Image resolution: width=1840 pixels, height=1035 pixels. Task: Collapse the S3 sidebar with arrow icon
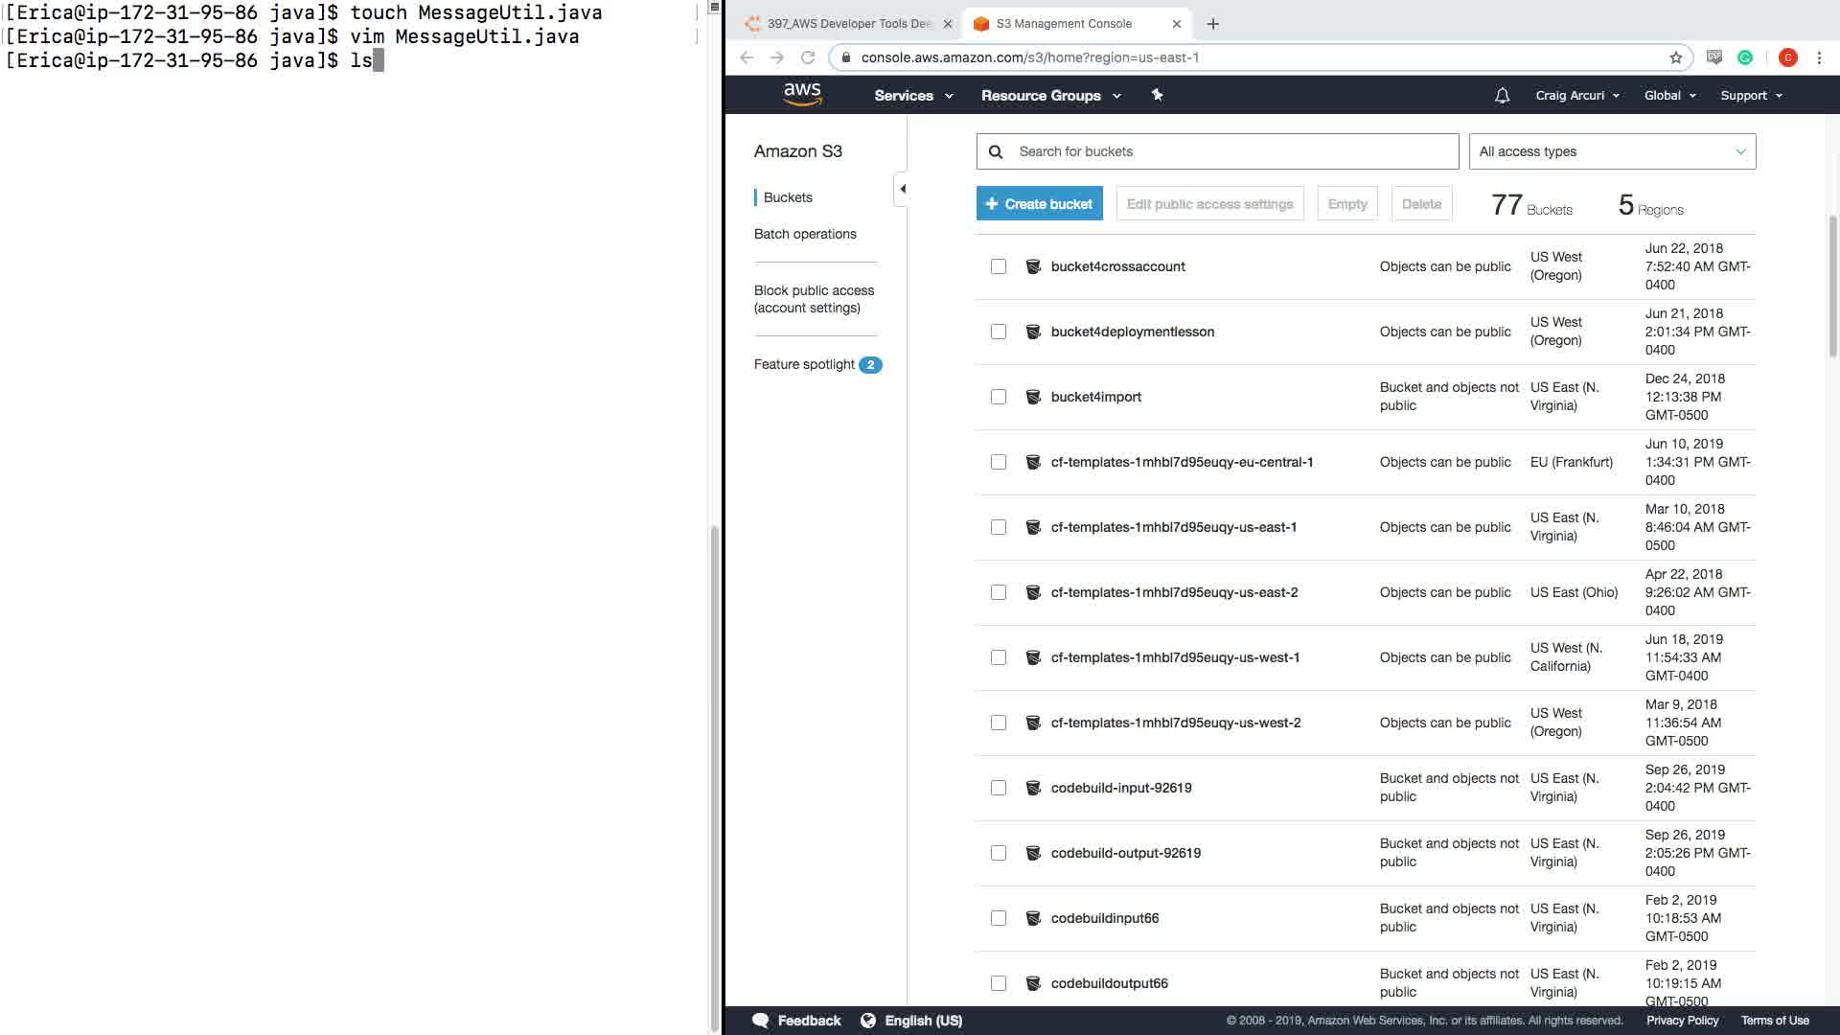coord(902,189)
